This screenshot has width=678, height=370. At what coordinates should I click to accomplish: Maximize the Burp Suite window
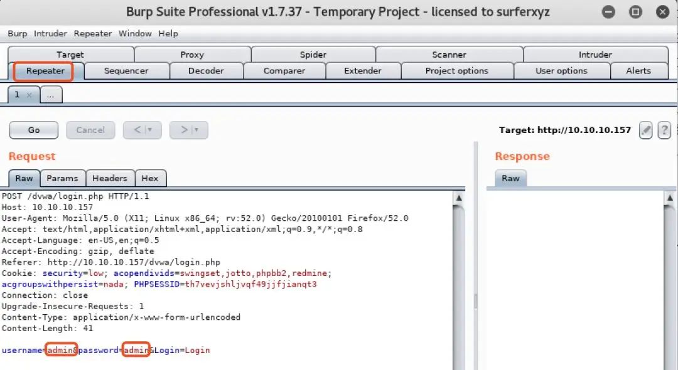635,12
